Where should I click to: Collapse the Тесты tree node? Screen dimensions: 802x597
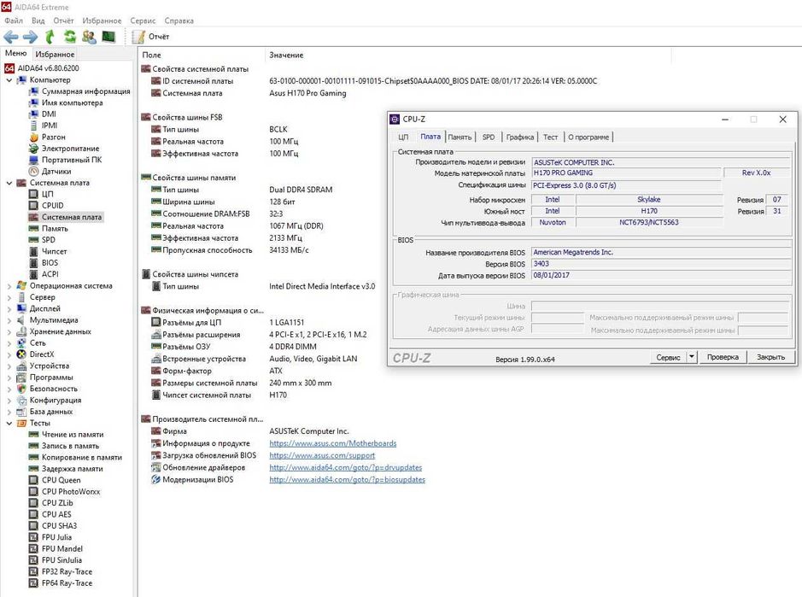tap(9, 423)
